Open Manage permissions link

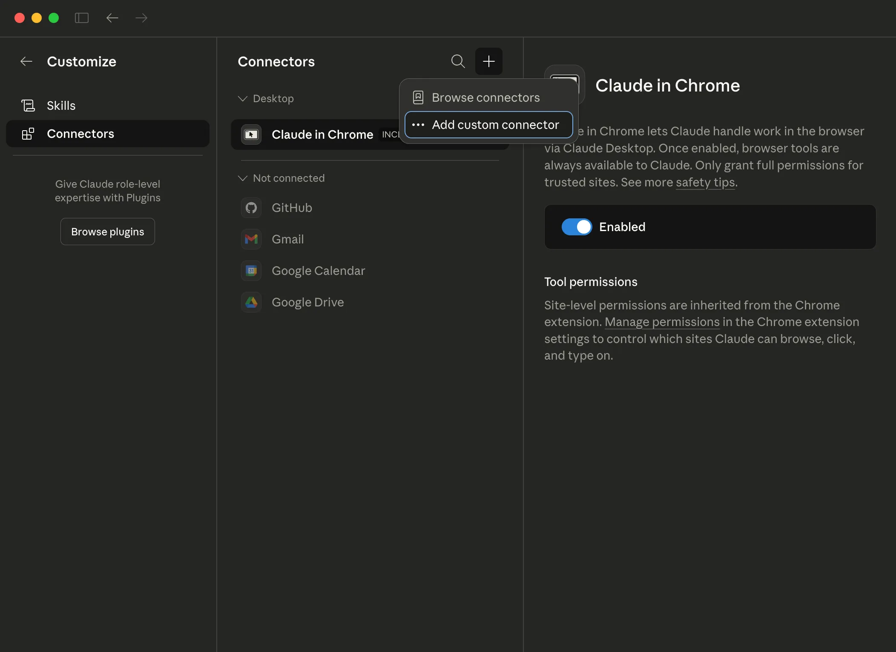(x=661, y=322)
